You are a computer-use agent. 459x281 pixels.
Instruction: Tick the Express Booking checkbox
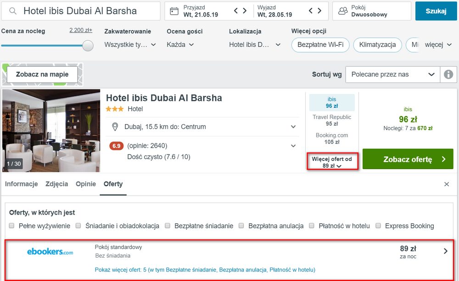[378, 226]
